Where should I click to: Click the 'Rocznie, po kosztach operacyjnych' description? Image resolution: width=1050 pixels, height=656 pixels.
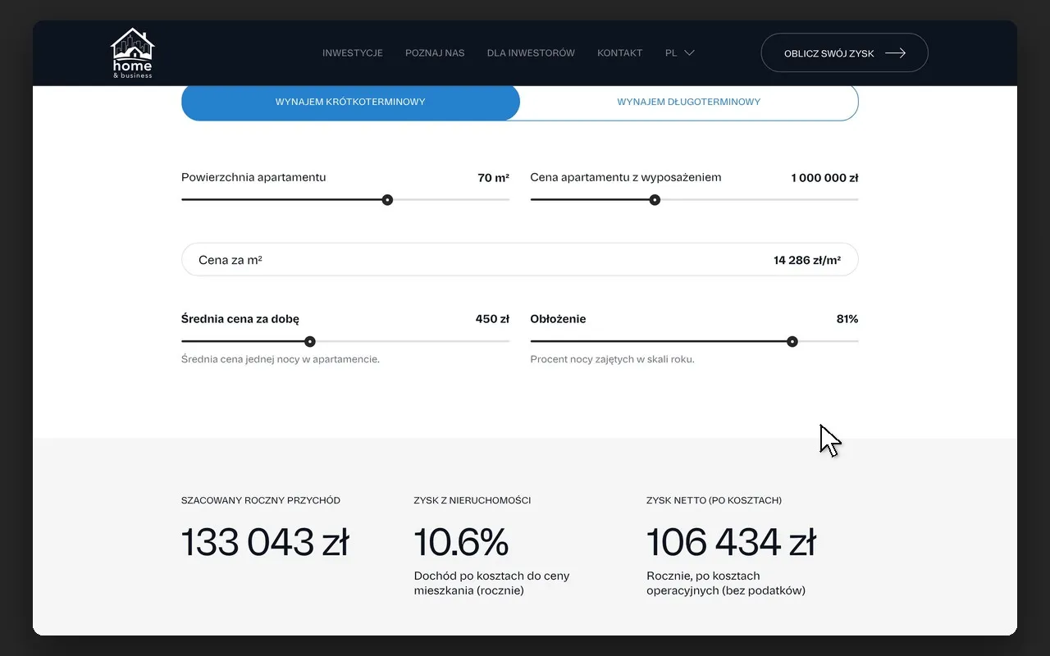pos(726,583)
